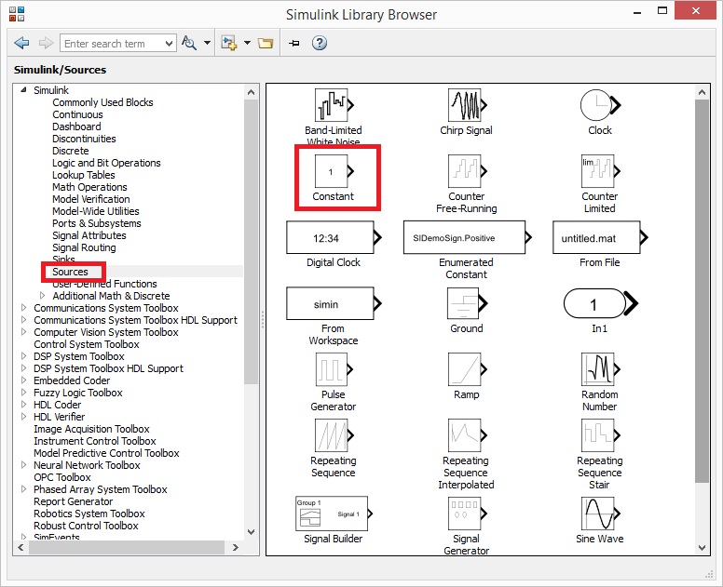
Task: Expand the Neural Network Toolbox node
Action: pyautogui.click(x=24, y=465)
